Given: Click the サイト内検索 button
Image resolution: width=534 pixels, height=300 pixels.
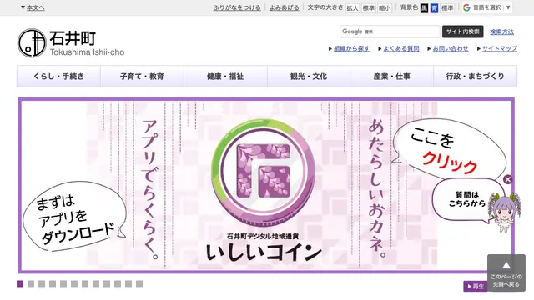Looking at the screenshot, I should (x=462, y=32).
